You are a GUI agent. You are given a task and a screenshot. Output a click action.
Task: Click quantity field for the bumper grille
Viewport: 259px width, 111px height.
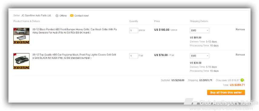[134, 30]
